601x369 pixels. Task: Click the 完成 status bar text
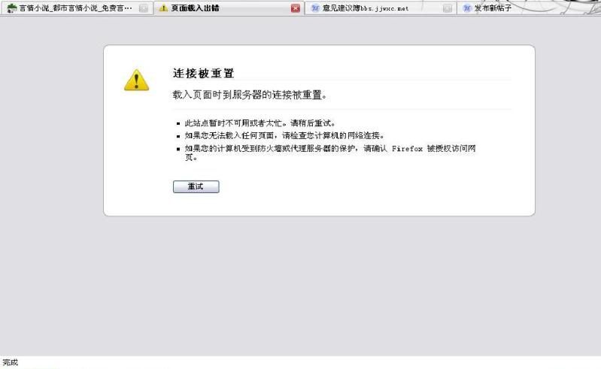[x=11, y=362]
